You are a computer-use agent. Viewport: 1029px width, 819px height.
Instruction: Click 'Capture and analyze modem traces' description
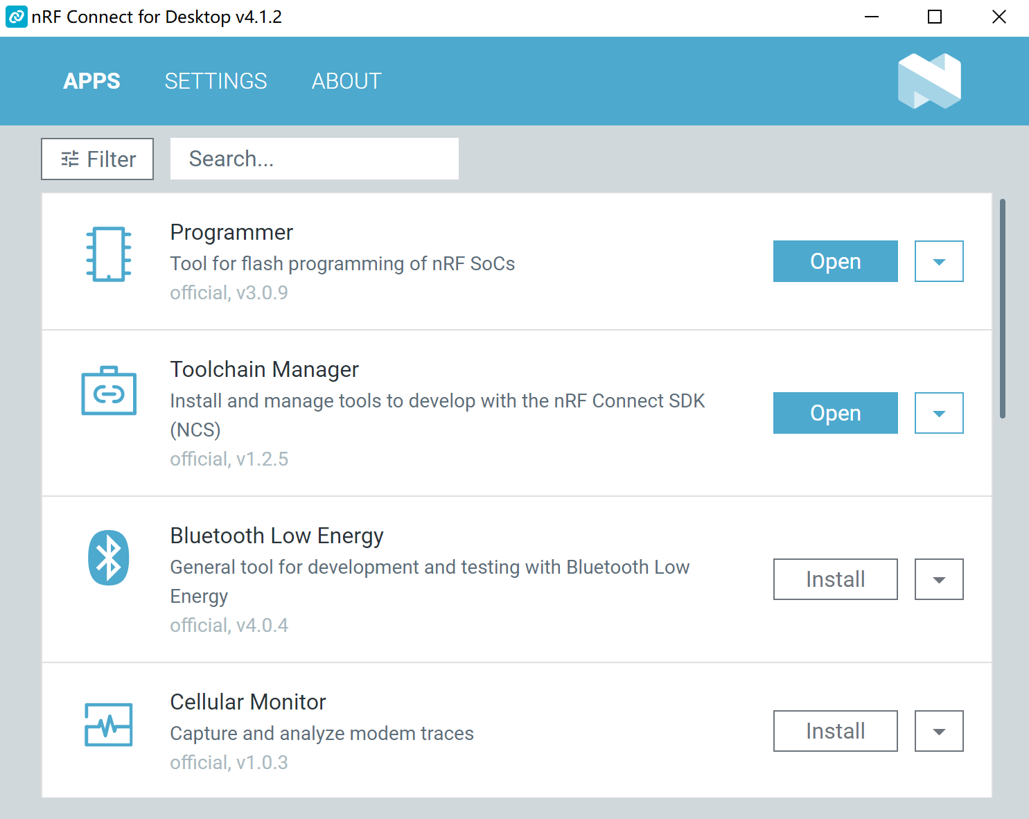tap(322, 733)
